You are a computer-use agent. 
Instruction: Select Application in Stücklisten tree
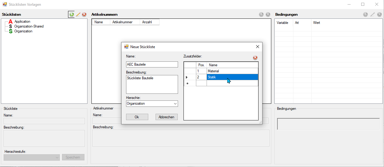22,21
